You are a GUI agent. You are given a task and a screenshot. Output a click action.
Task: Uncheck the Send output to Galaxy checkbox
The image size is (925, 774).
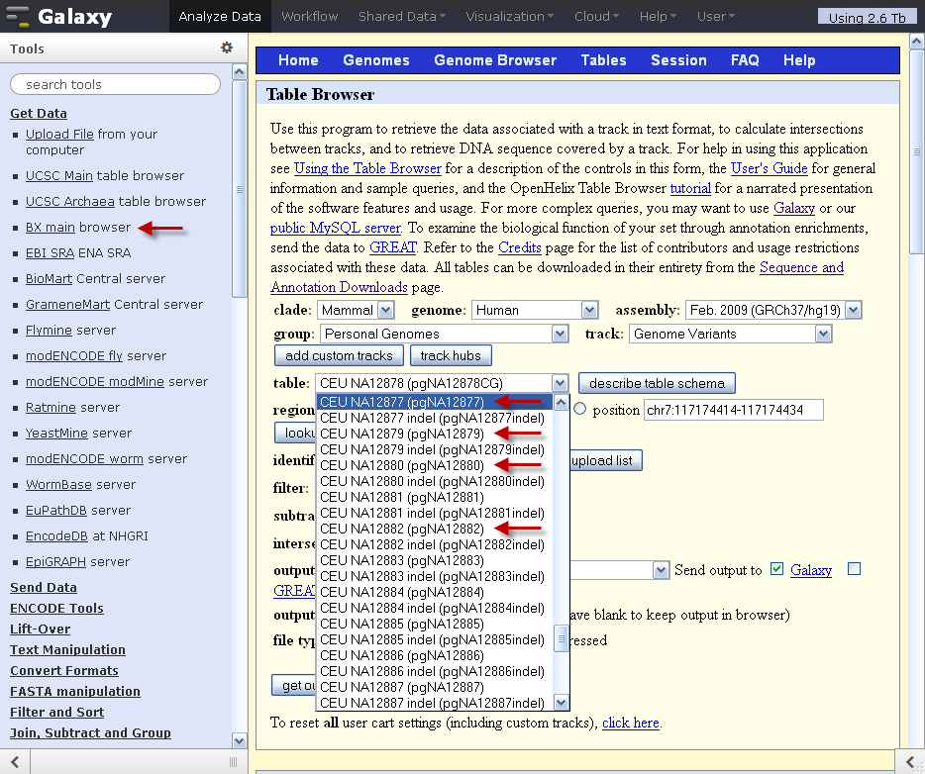[776, 569]
